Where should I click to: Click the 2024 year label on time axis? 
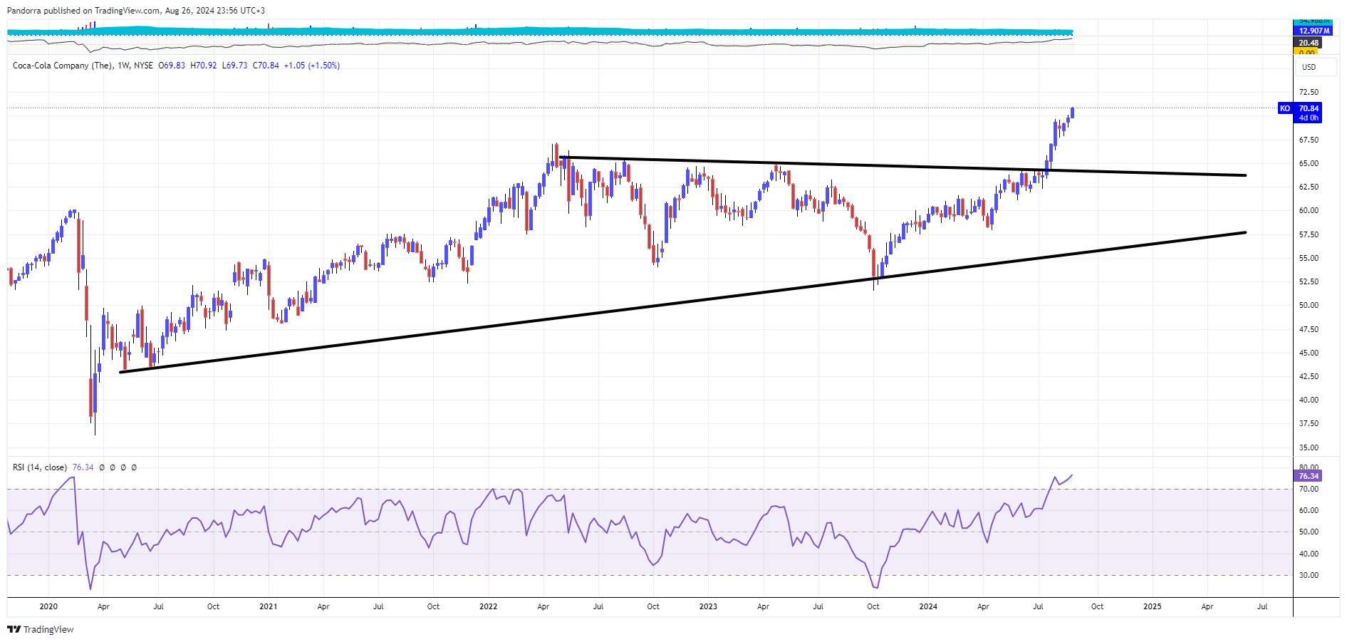point(928,607)
